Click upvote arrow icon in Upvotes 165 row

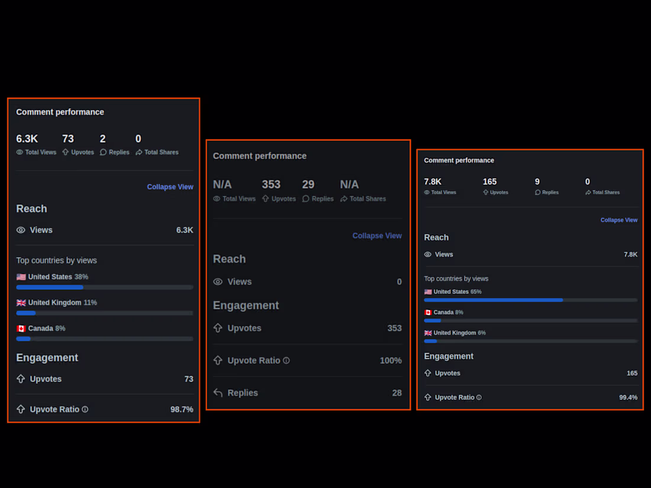[428, 373]
